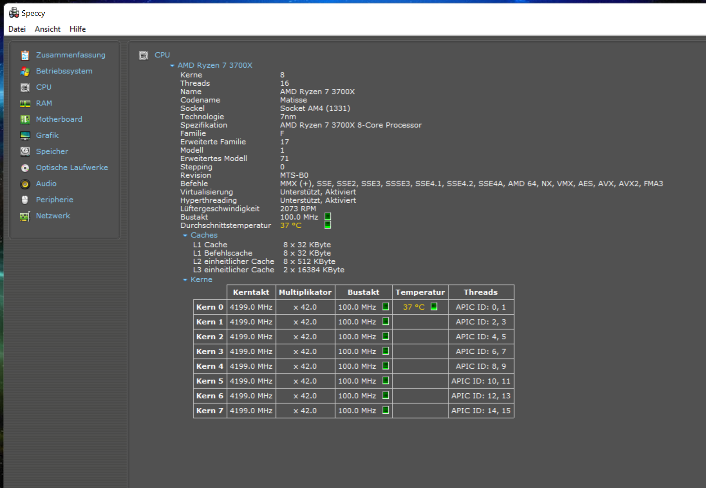Open the Ansicht menu
The width and height of the screenshot is (706, 488).
tap(48, 29)
